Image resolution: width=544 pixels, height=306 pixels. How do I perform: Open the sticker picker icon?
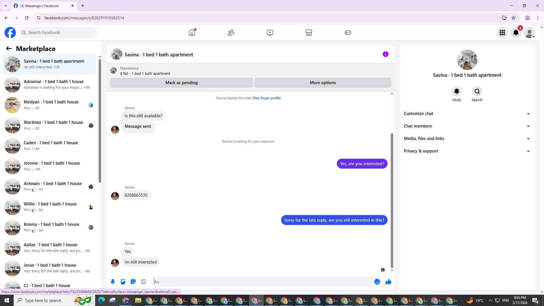point(133,282)
